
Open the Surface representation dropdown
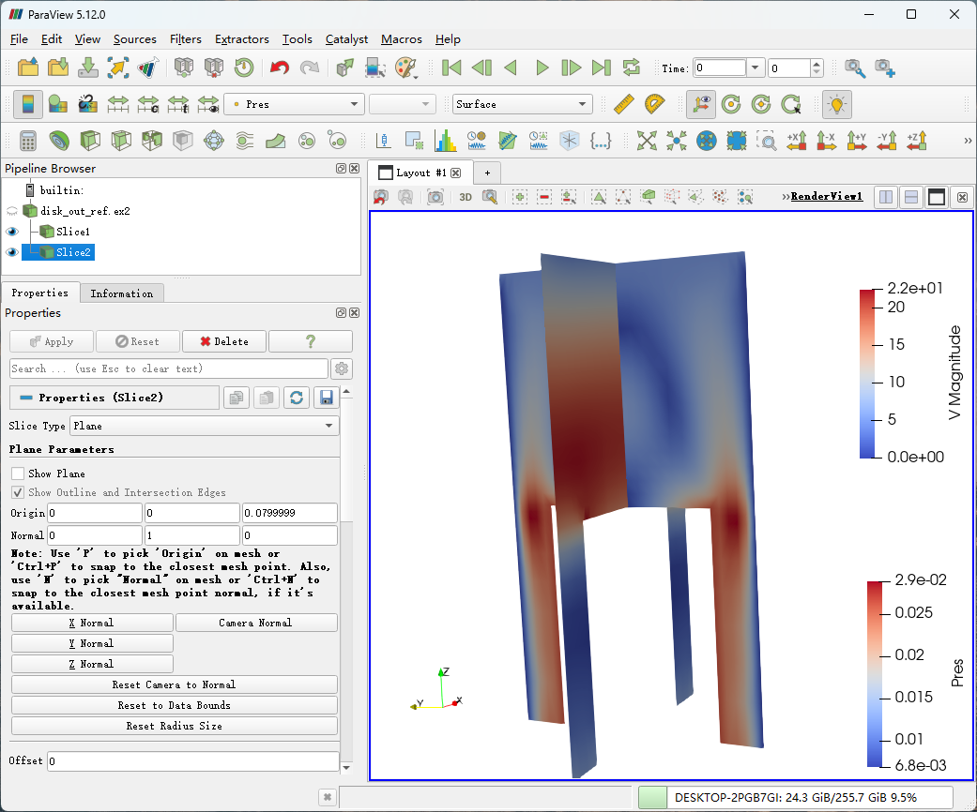click(x=521, y=104)
